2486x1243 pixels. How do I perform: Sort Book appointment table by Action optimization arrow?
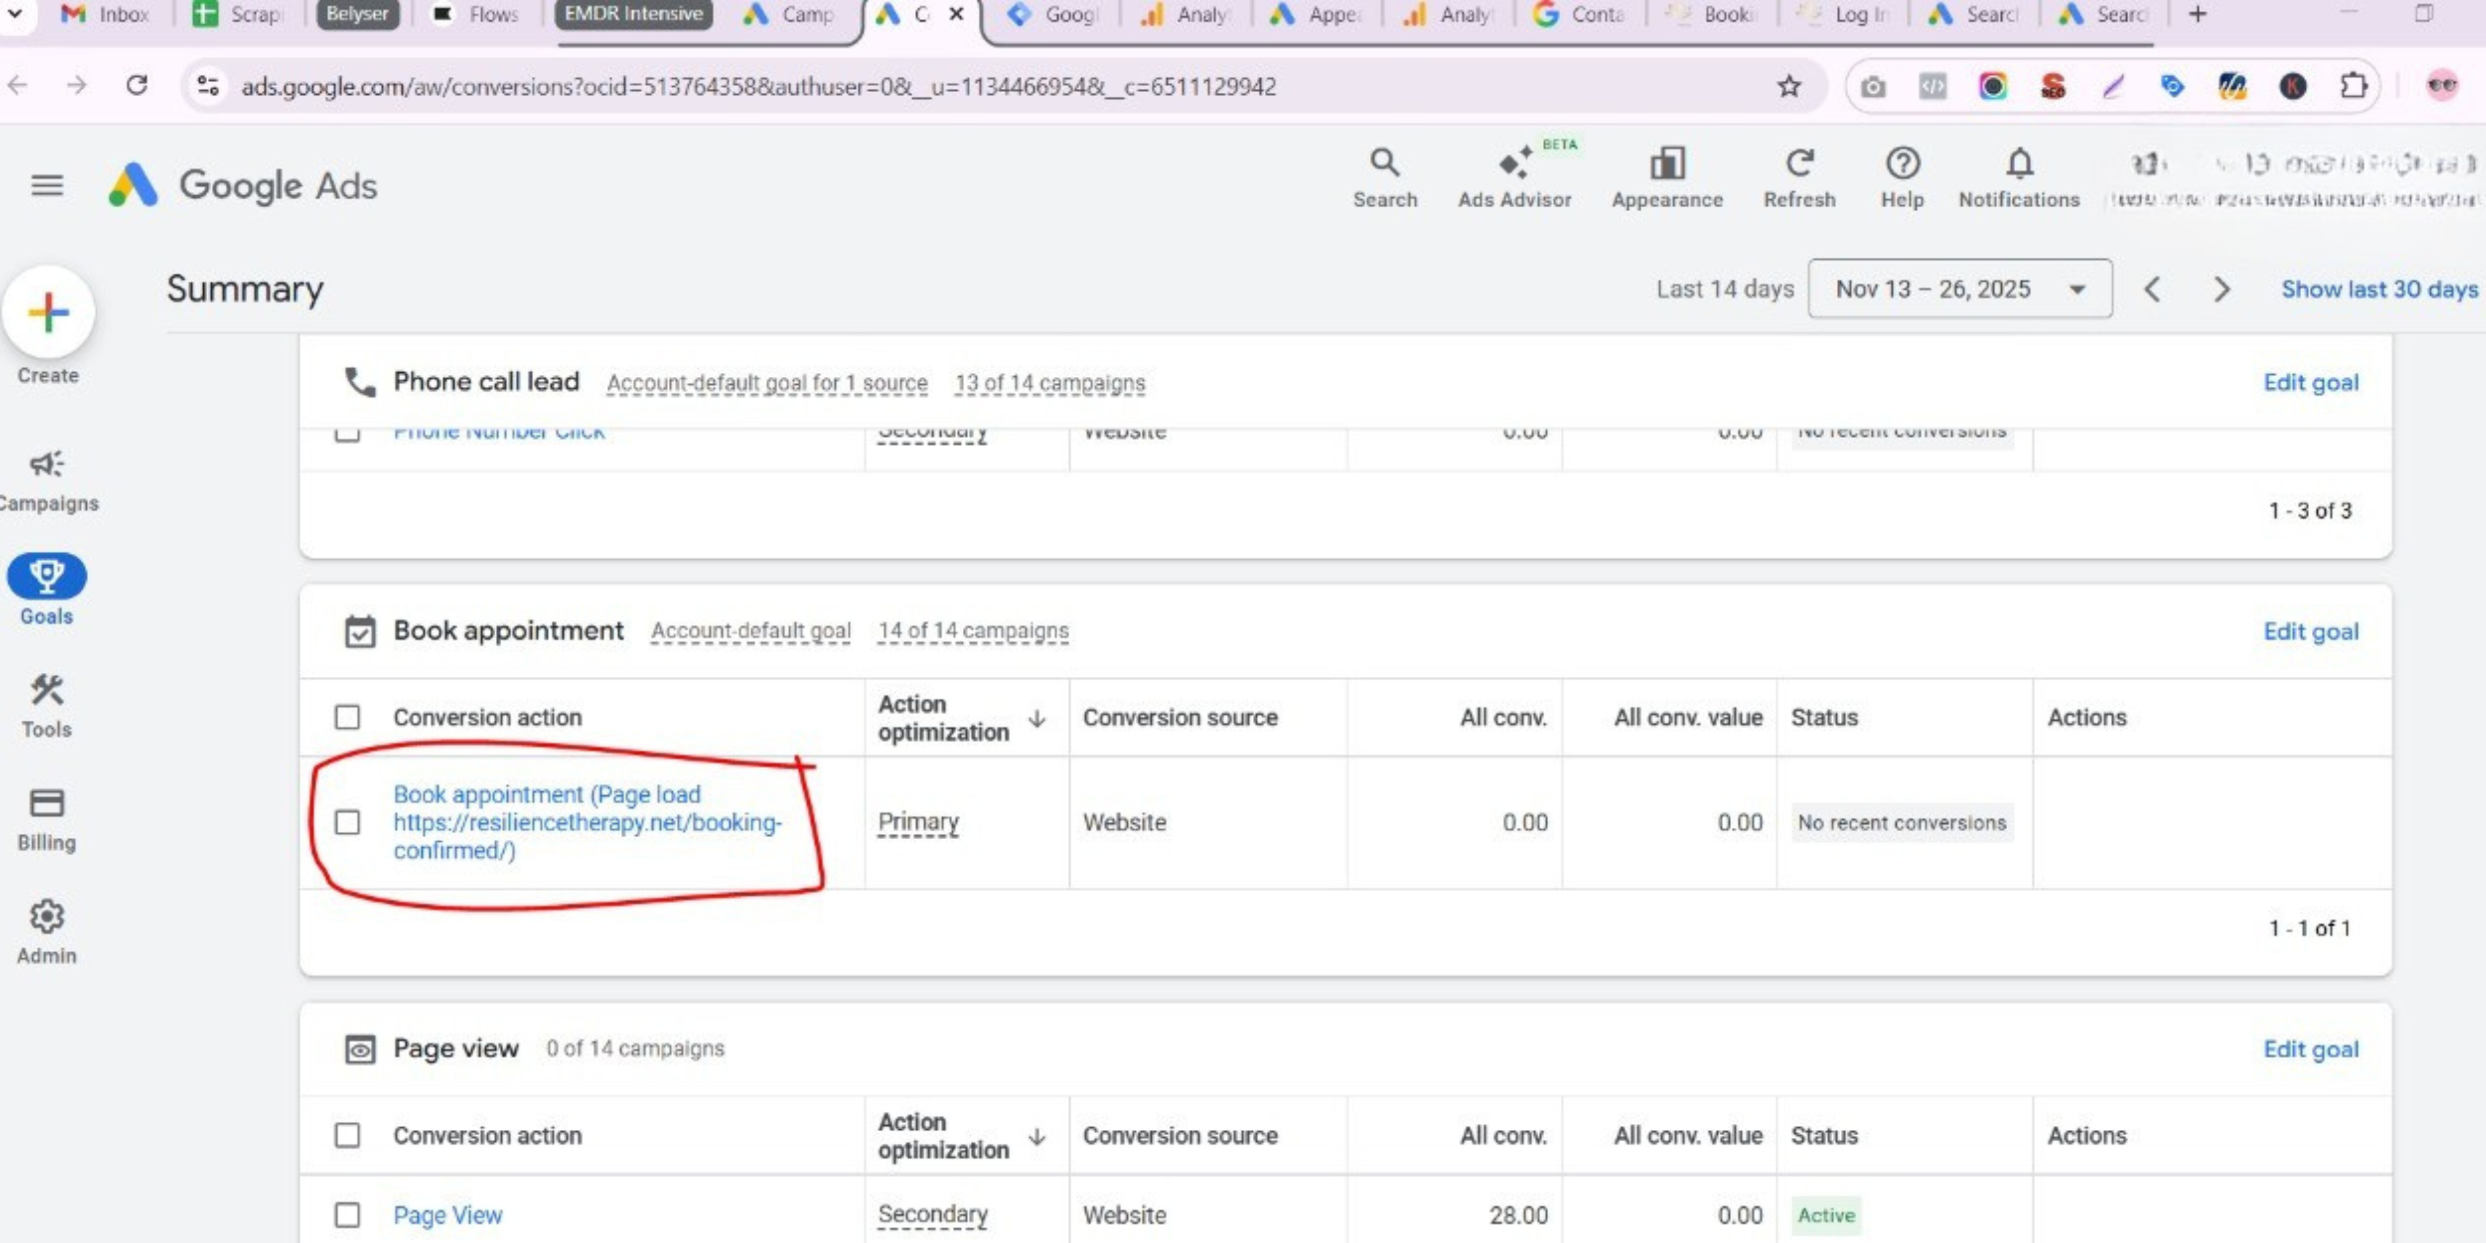pyautogui.click(x=1037, y=718)
